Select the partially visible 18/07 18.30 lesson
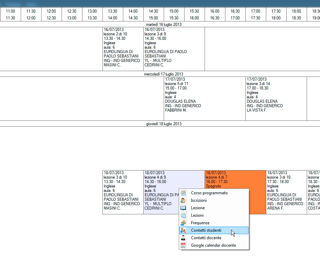Screen dimensions: 320x279 (x=314, y=192)
